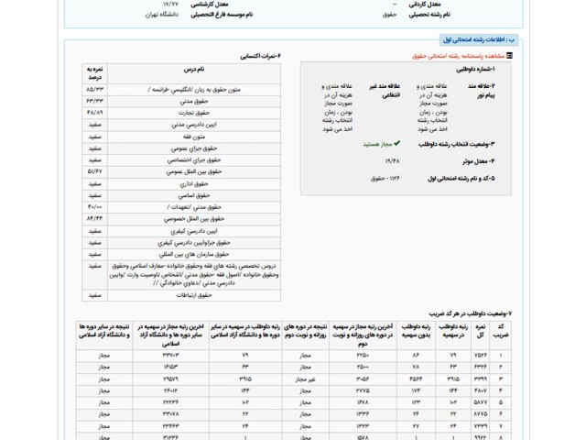Click the answer sheet table icon
Image resolution: width=586 pixels, height=440 pixels.
click(510, 55)
